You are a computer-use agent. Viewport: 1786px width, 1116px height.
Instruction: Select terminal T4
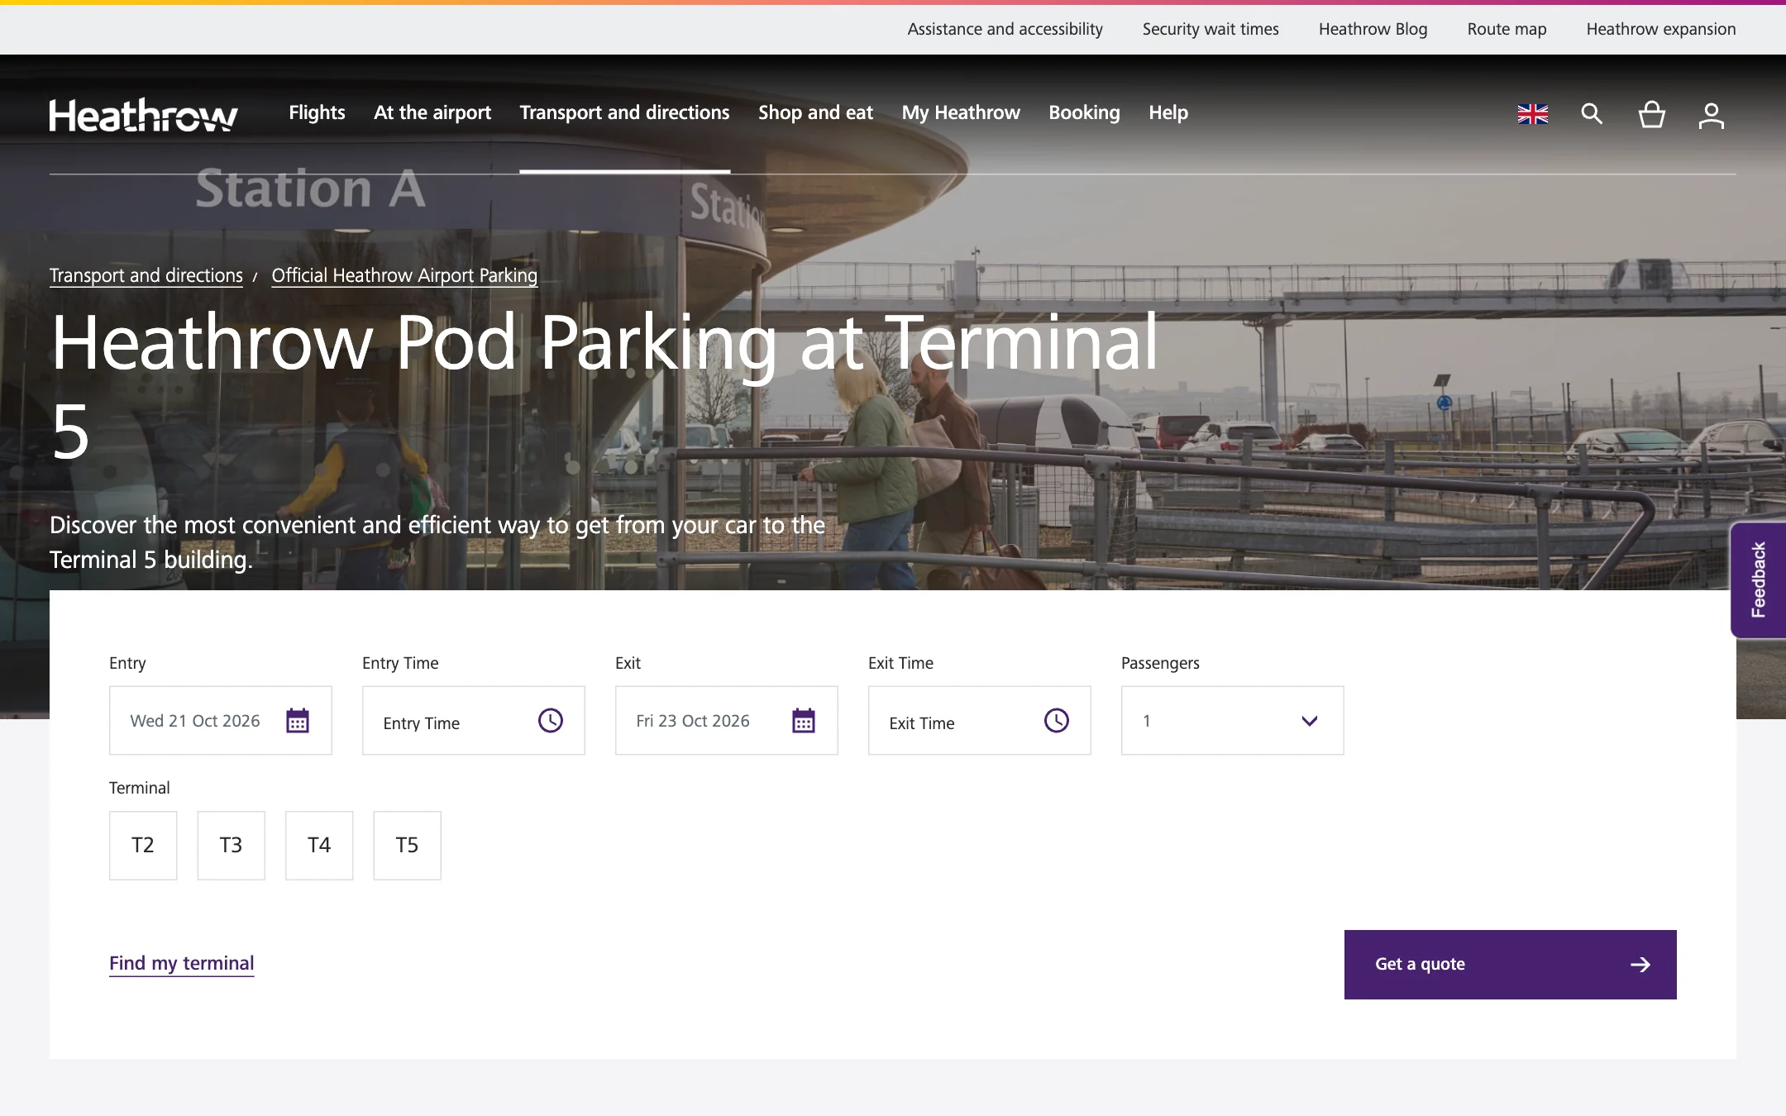(319, 846)
